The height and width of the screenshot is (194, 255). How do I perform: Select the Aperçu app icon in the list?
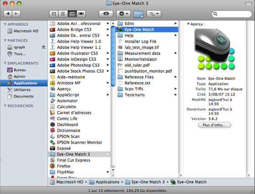(52, 89)
